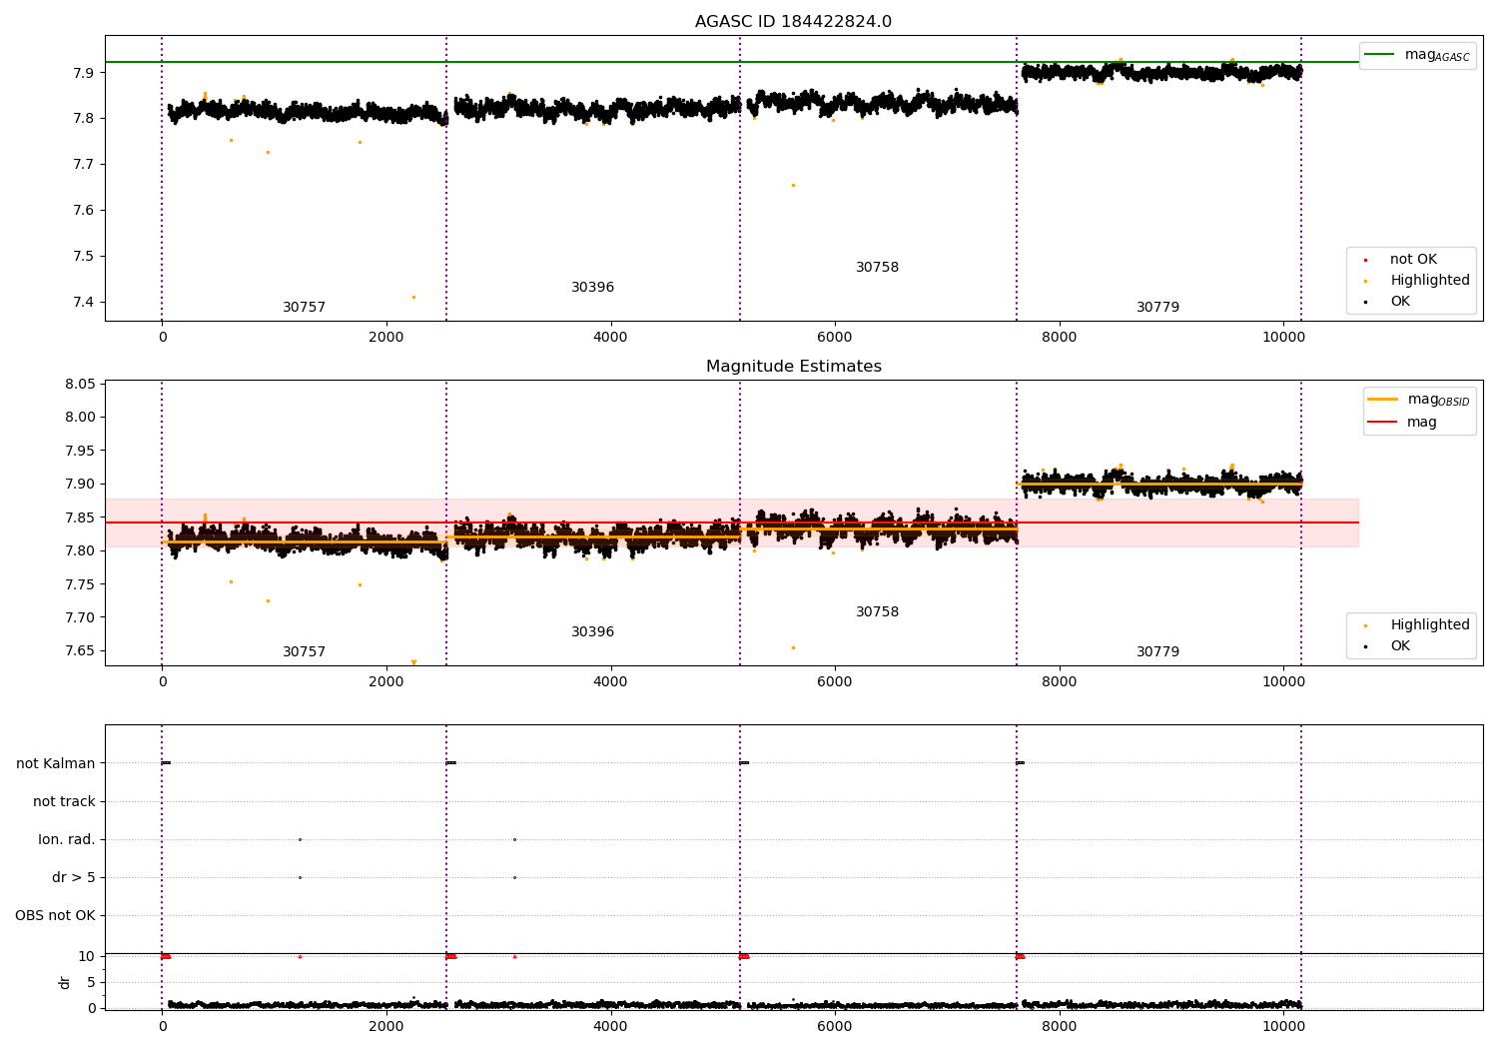This screenshot has width=1498, height=1049.
Task: Click 'Highlighted' in the AGASC ID plot legend
Action: [1430, 281]
